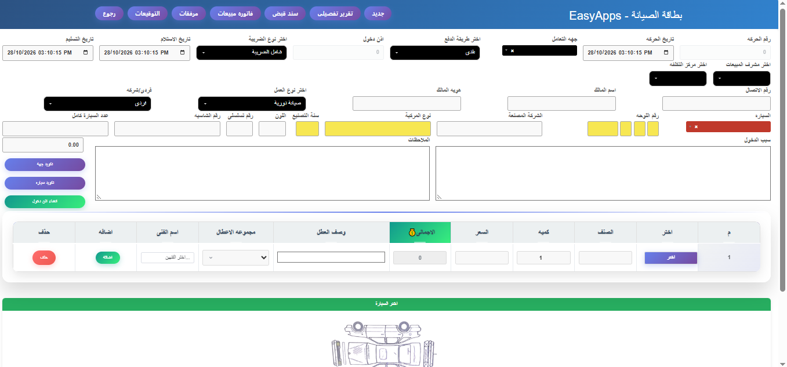Open the اسم الفنى technician selector
The width and height of the screenshot is (787, 367).
pos(168,257)
